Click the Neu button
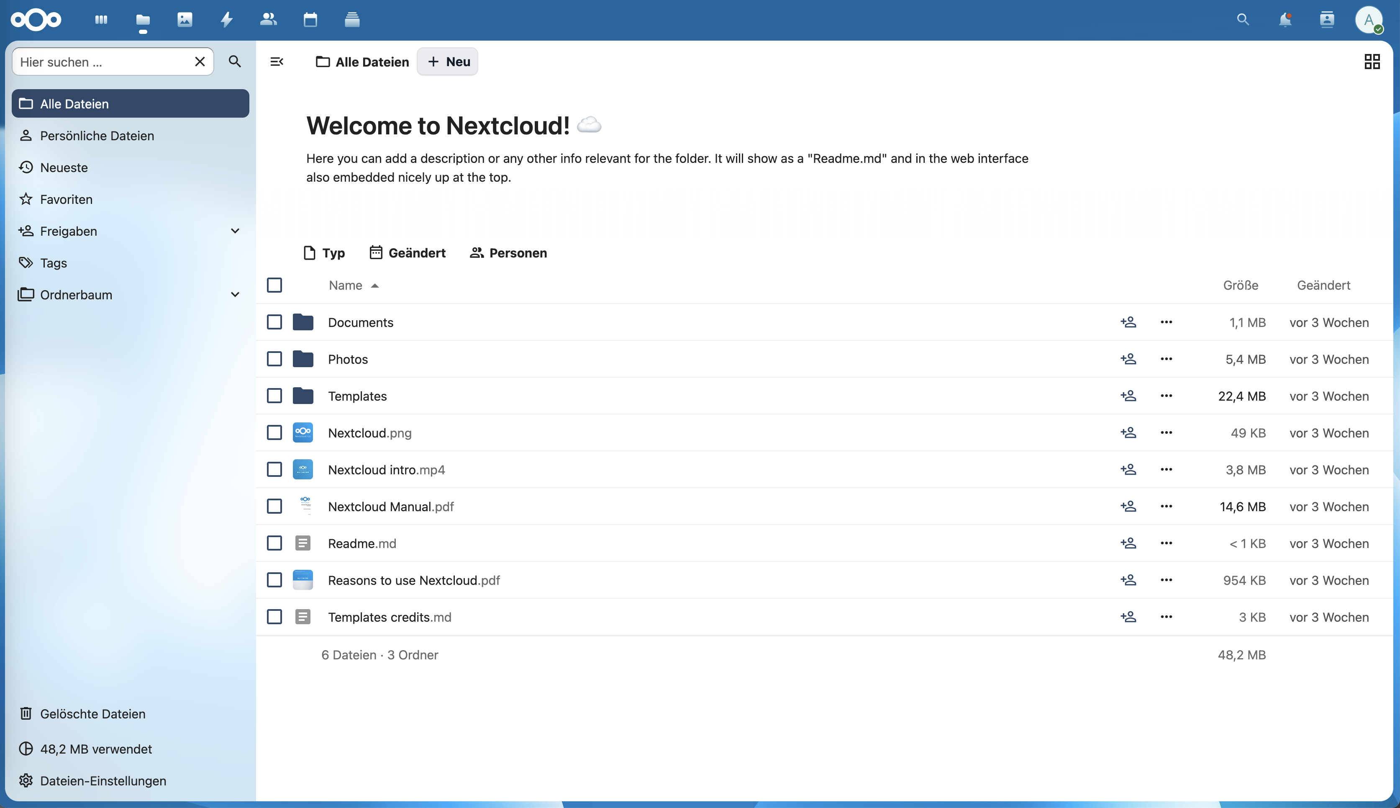 click(x=448, y=62)
